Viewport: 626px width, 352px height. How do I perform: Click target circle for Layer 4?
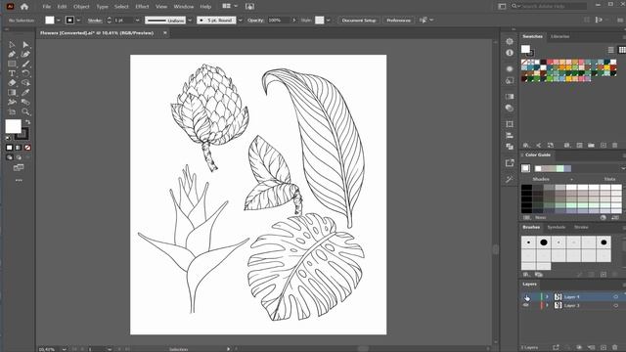(x=615, y=297)
